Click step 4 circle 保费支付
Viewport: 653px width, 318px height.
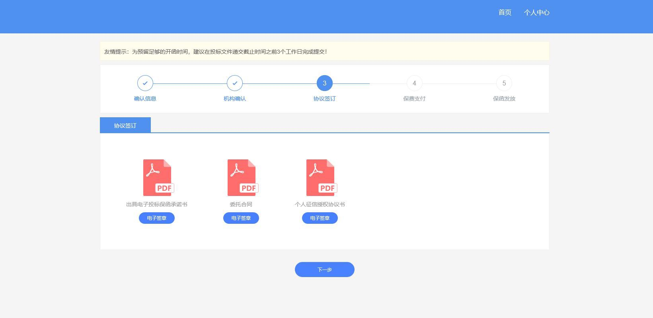pyautogui.click(x=414, y=83)
